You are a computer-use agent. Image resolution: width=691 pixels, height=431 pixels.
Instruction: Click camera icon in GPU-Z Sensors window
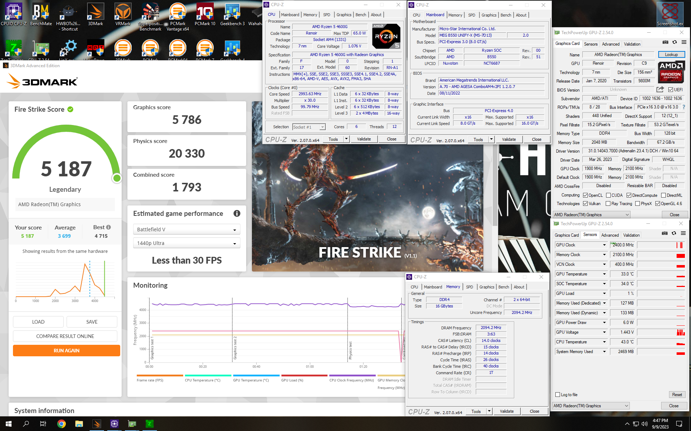tap(665, 233)
